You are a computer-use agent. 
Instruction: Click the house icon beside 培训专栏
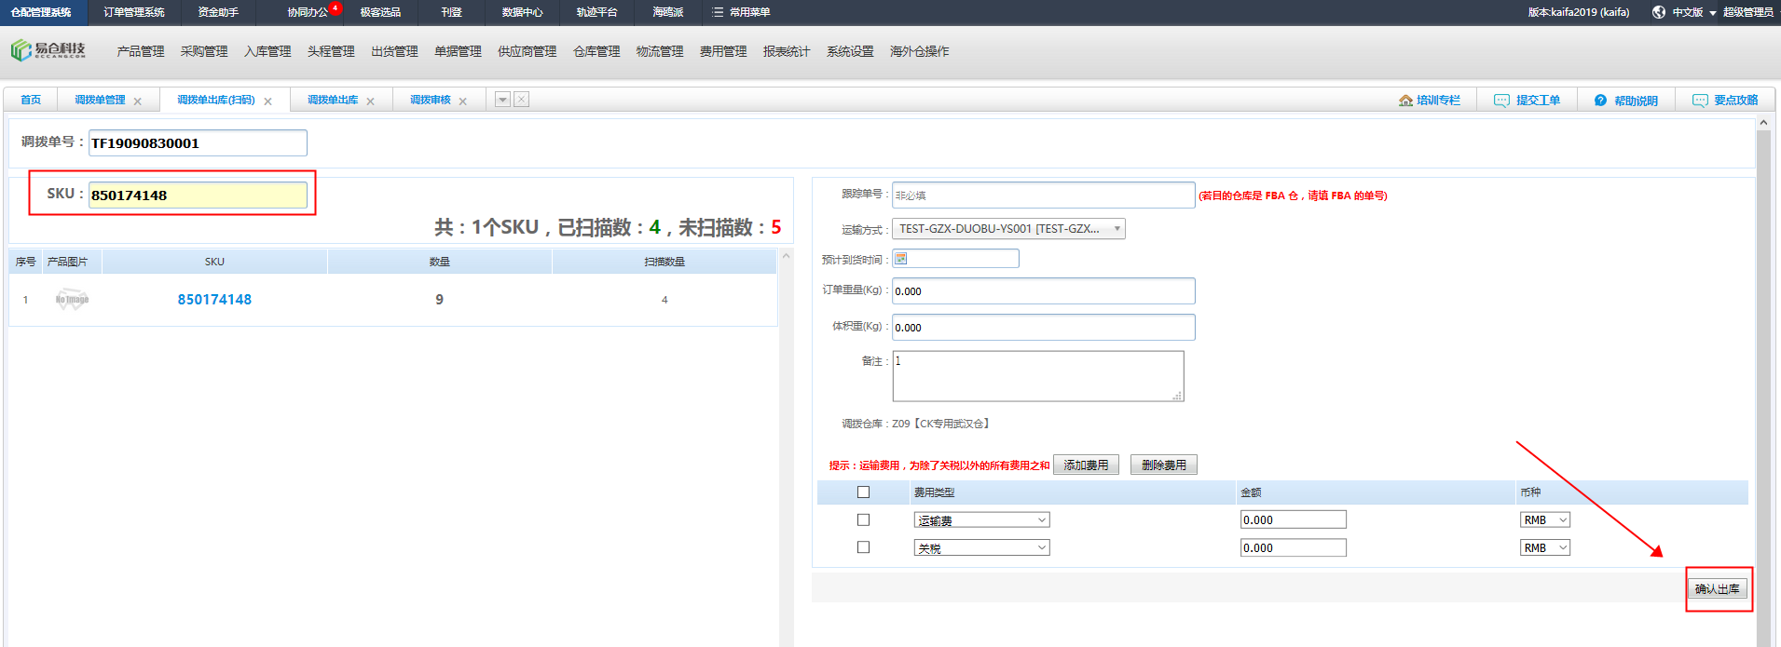[1405, 101]
